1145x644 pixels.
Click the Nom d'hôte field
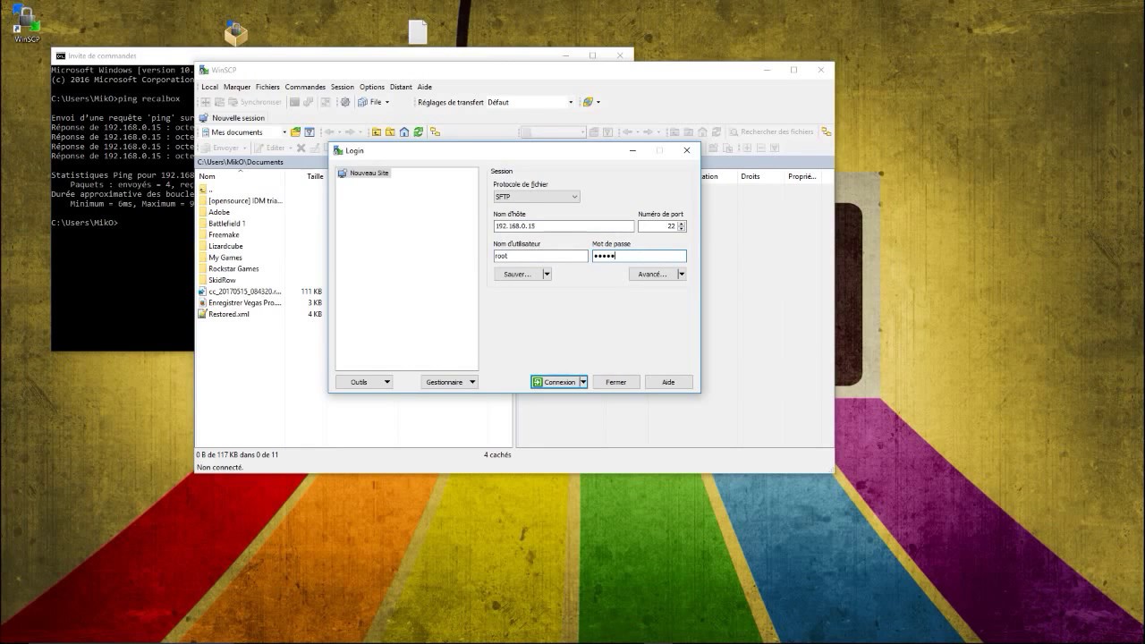coord(564,226)
